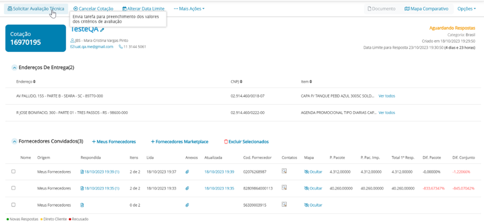
Task: Open attachments paperclip for supplier 02076268987
Action: pyautogui.click(x=187, y=172)
